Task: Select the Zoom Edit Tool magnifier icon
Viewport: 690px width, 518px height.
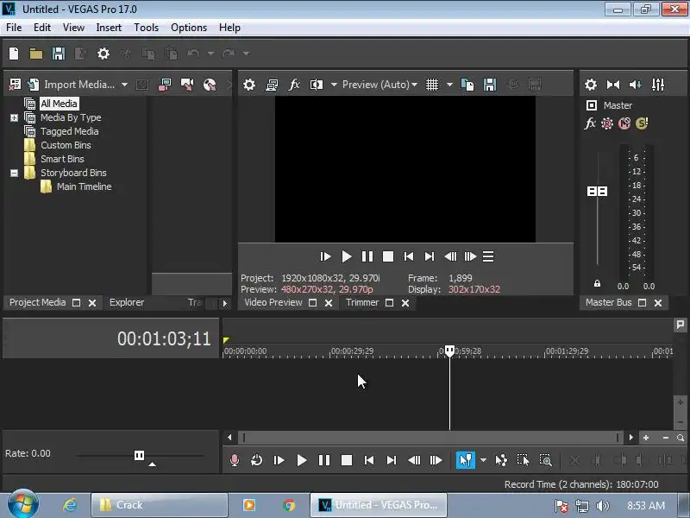Action: point(545,460)
